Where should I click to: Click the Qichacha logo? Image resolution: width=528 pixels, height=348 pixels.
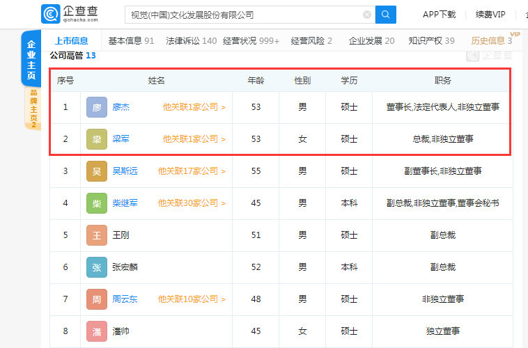point(70,14)
